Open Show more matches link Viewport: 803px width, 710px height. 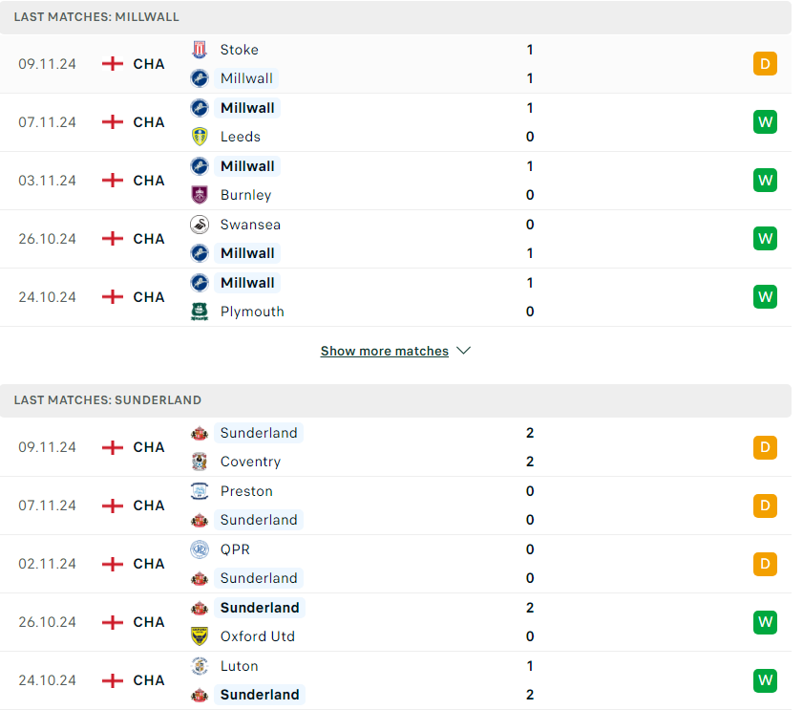pos(384,351)
